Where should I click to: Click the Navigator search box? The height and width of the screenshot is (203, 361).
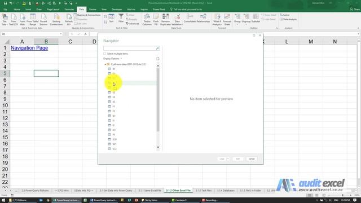tap(130, 48)
